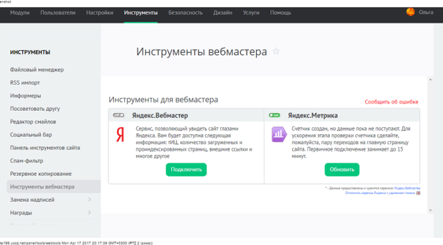Click the Яндекс.Метрика card heading
The height and width of the screenshot is (245, 443).
click(x=313, y=115)
